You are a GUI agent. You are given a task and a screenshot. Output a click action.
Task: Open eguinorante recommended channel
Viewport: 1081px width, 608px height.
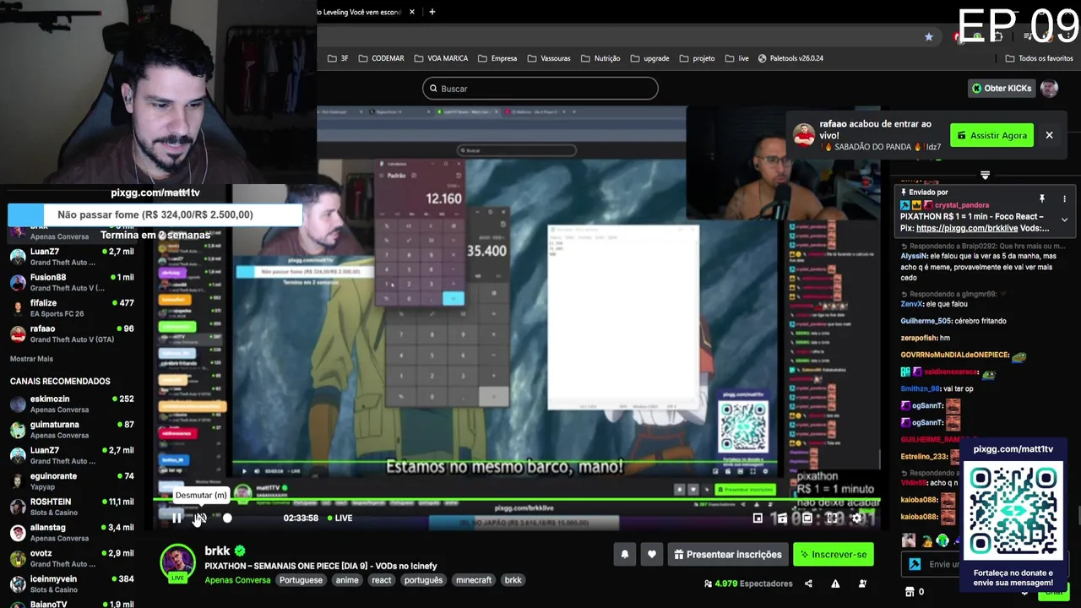point(71,481)
